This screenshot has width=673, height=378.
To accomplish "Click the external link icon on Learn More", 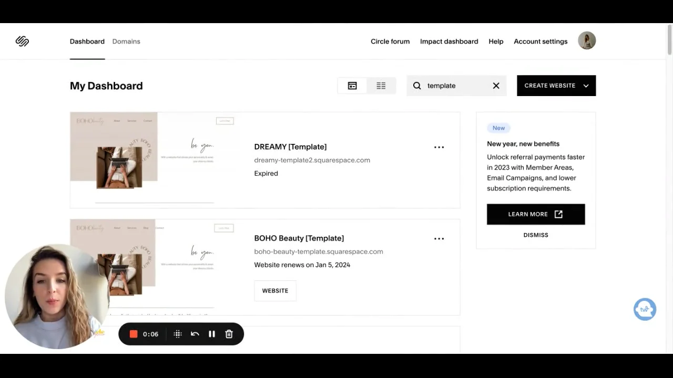I will [558, 214].
